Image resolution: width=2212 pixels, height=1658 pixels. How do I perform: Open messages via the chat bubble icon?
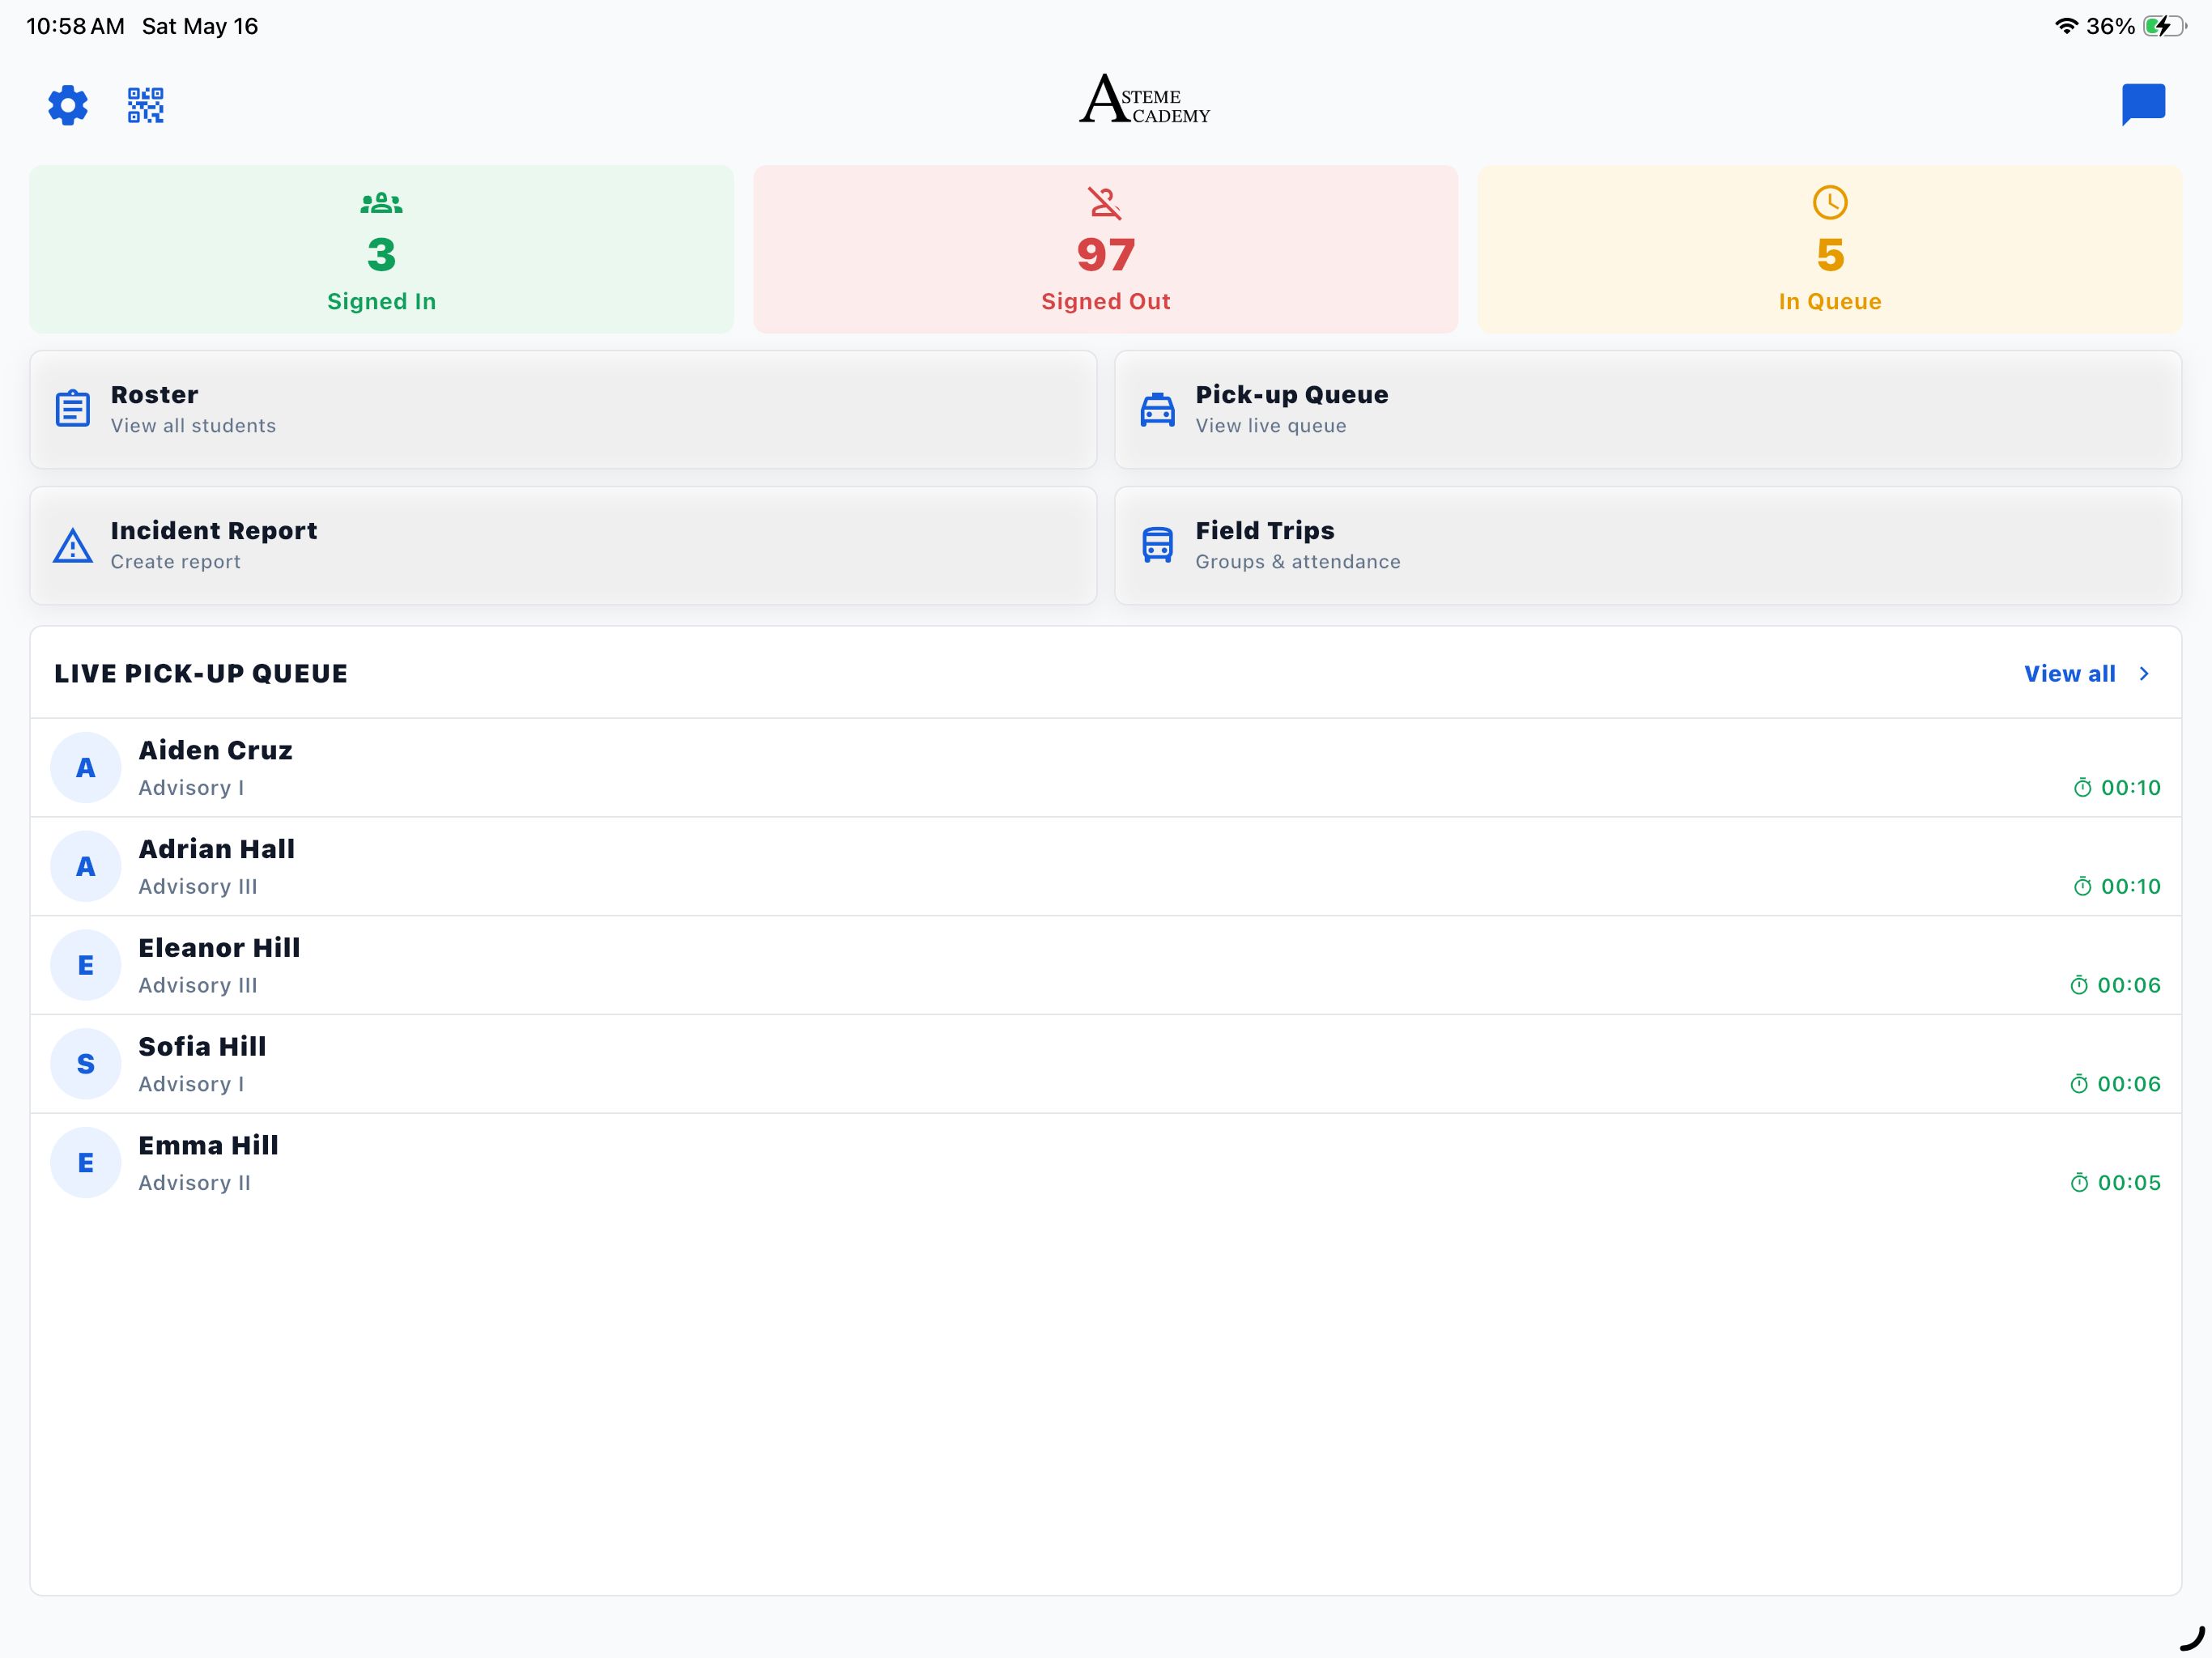2143,104
